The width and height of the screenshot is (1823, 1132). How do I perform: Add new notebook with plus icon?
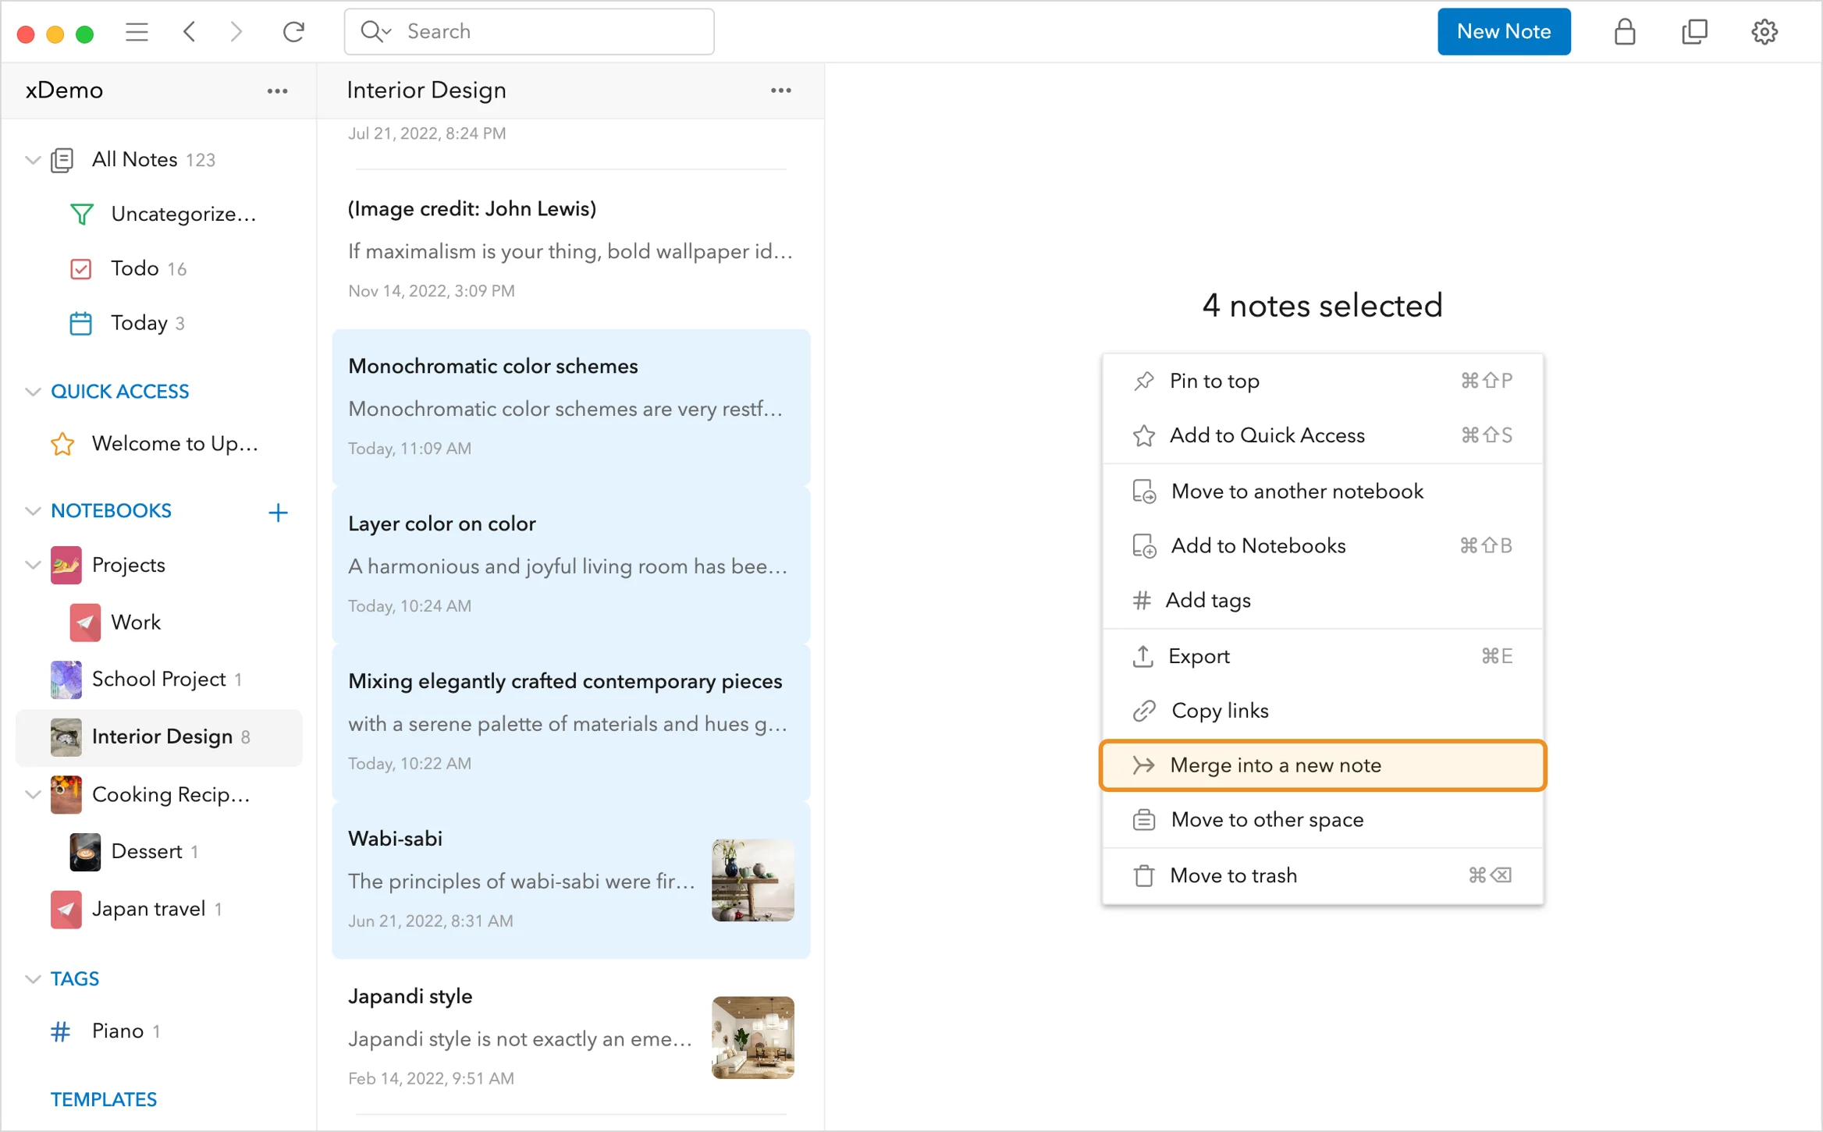tap(278, 513)
